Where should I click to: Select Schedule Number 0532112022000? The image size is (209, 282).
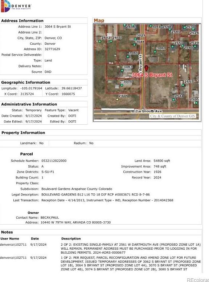click(x=54, y=161)
